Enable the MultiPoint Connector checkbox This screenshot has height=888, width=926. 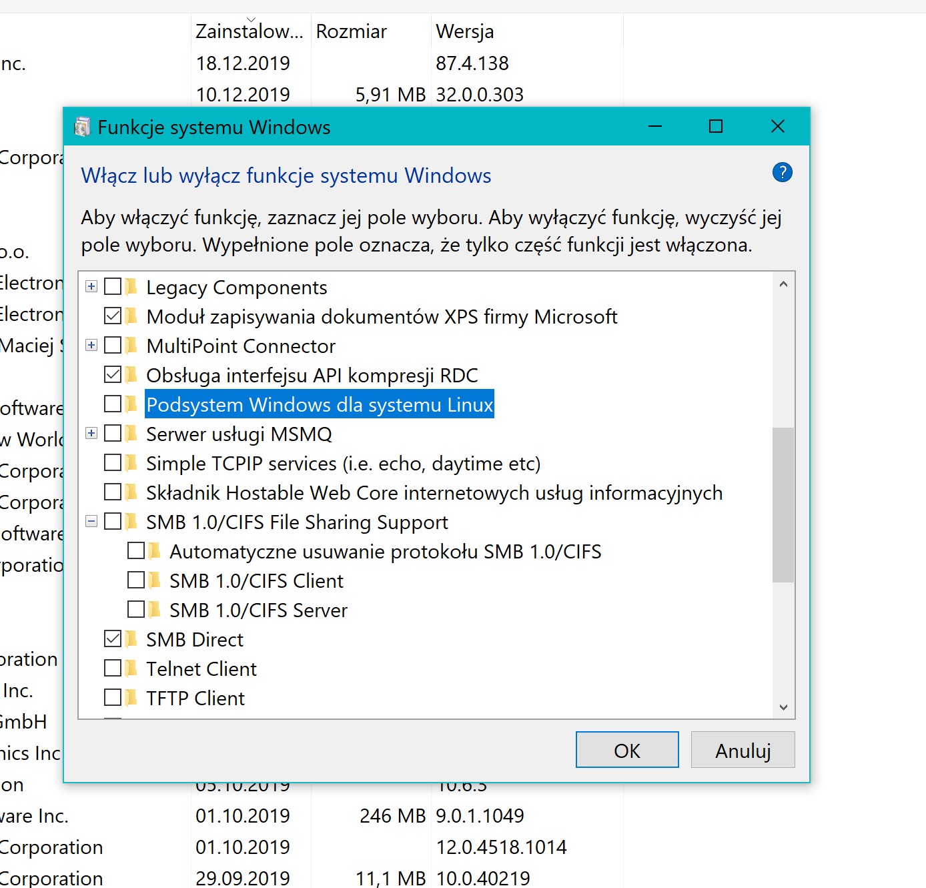tap(113, 345)
